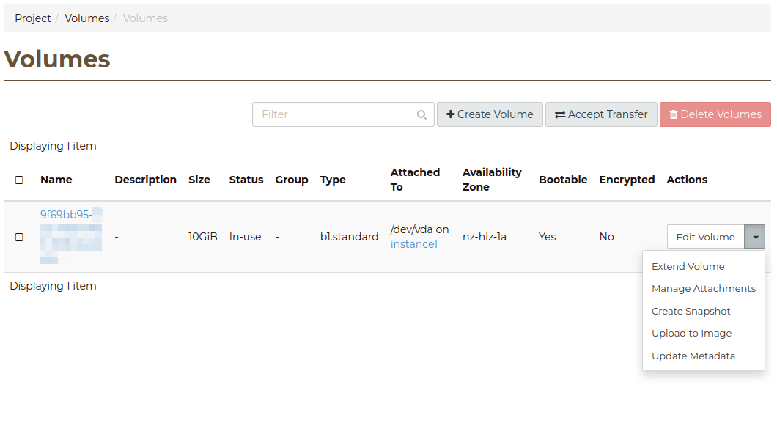Click the Size column header

(x=199, y=180)
